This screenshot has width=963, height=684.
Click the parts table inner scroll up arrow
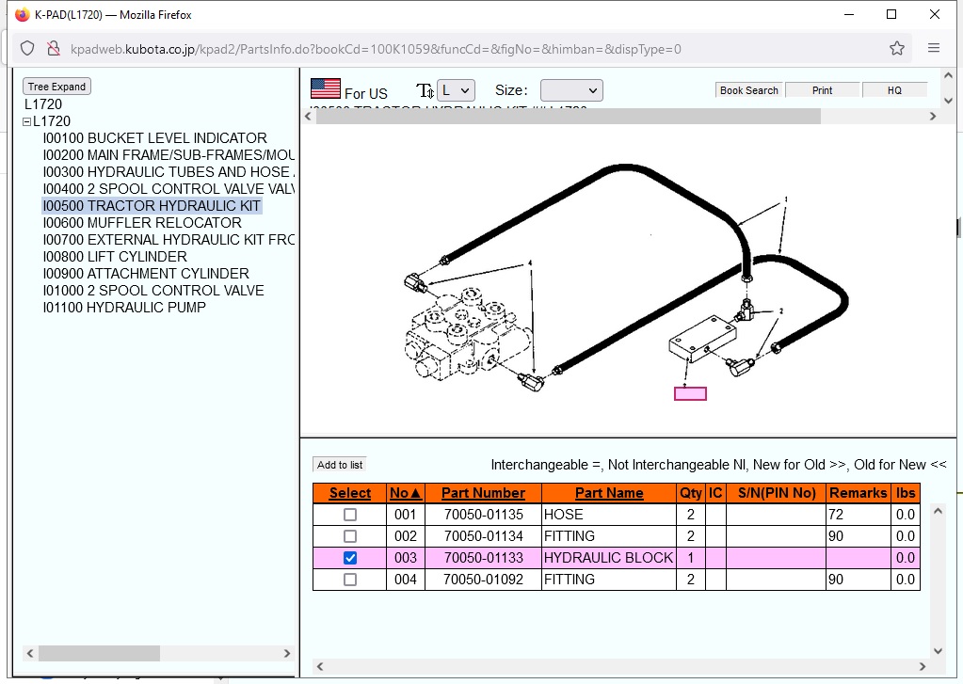click(x=938, y=511)
